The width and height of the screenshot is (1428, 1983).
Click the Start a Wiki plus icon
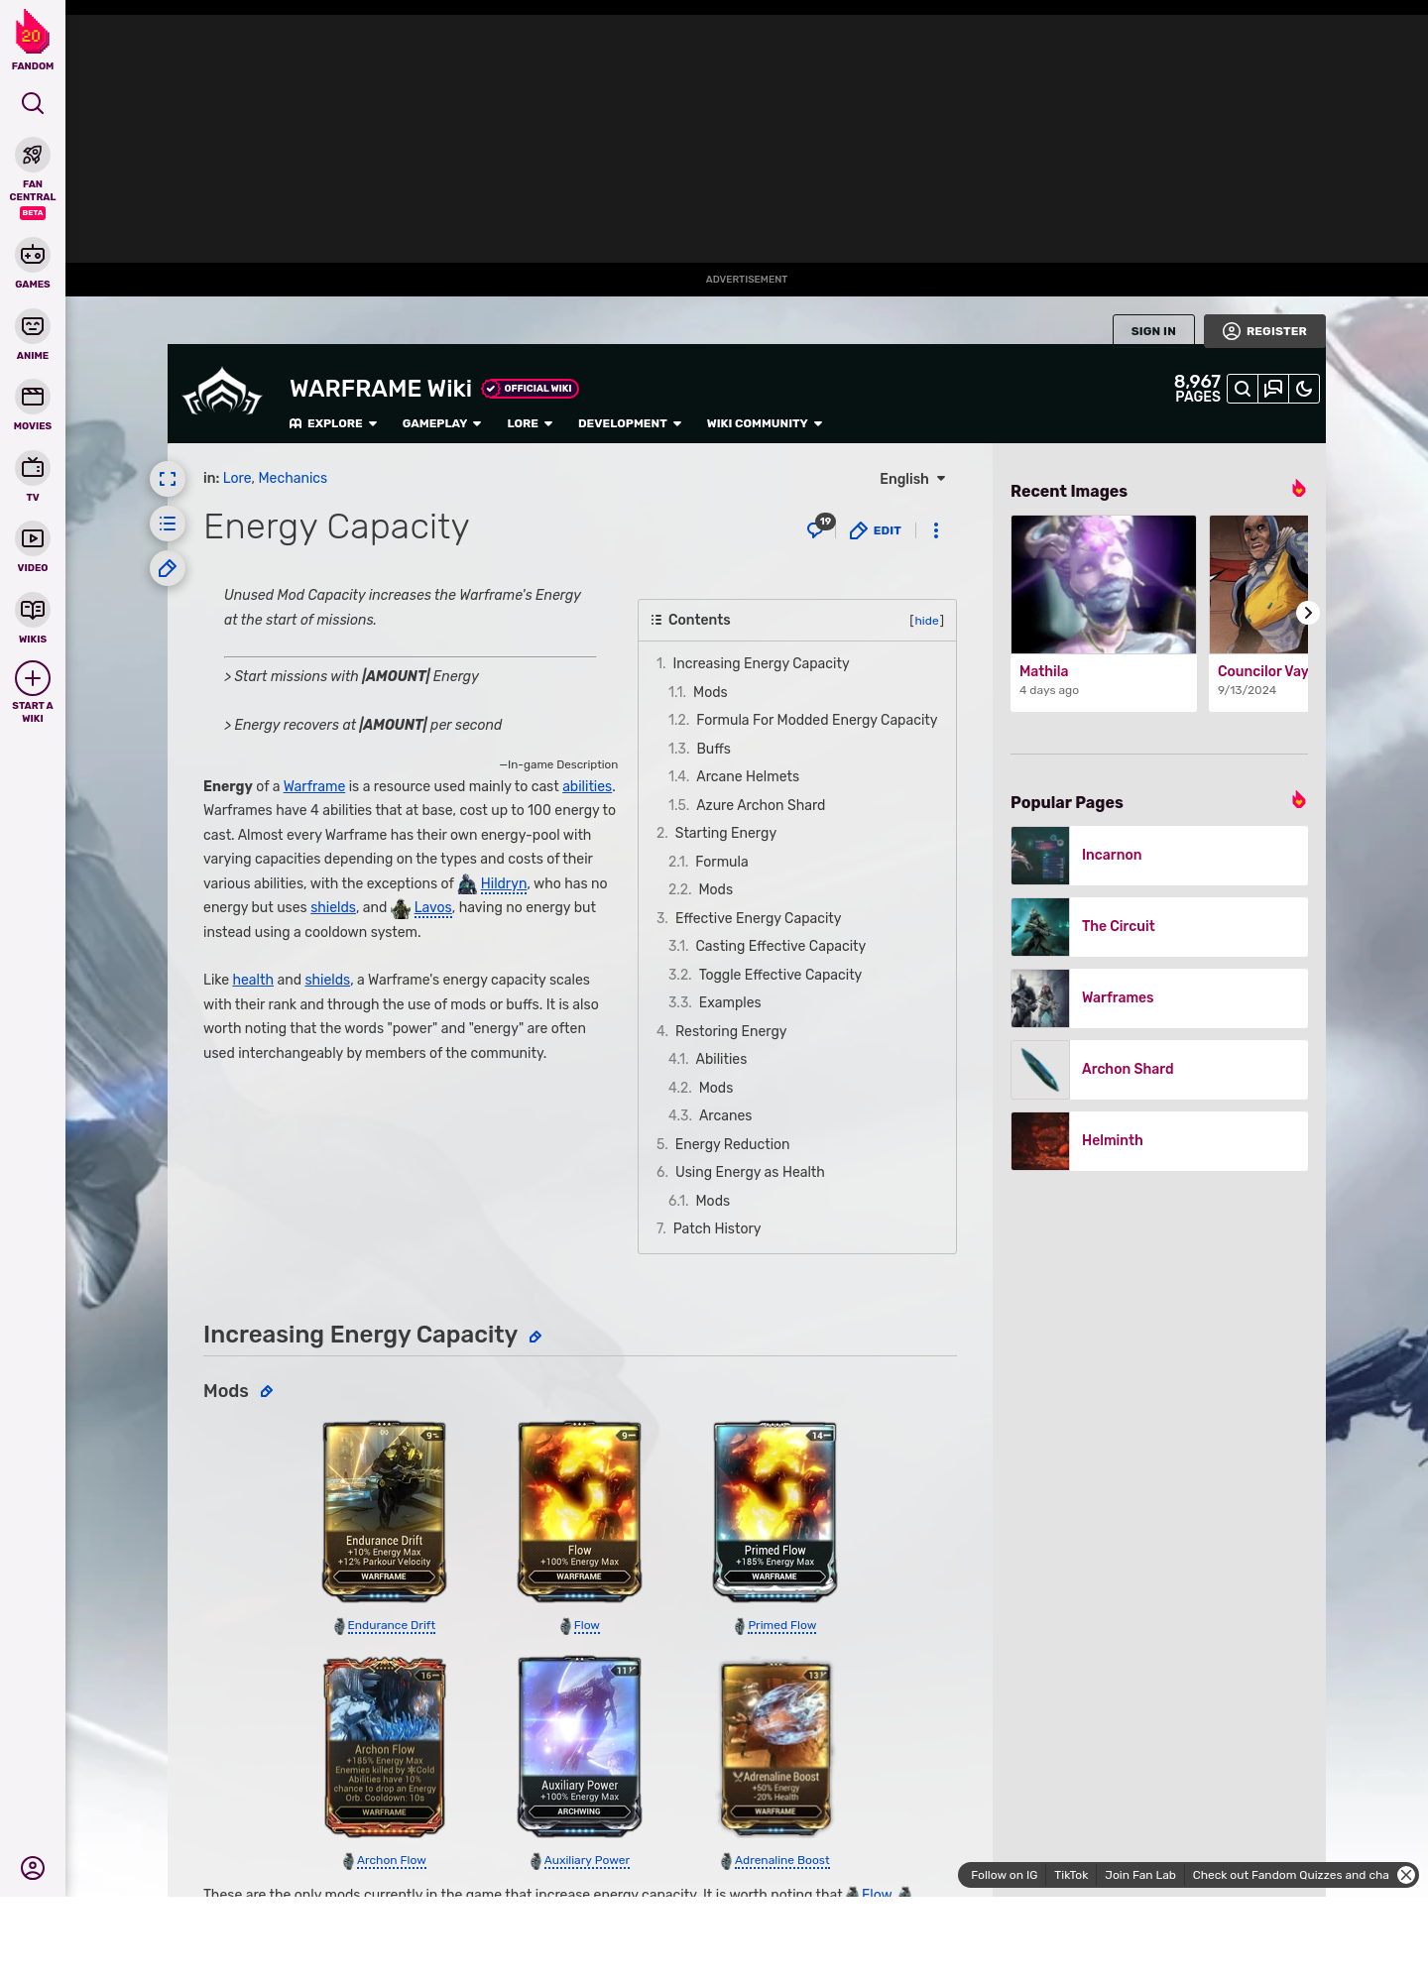pos(33,679)
